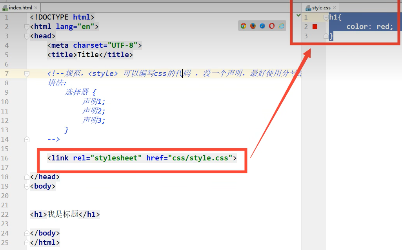Click the green inspection checkmark in style.css
Image resolution: width=402 pixels, height=250 pixels.
click(x=298, y=15)
